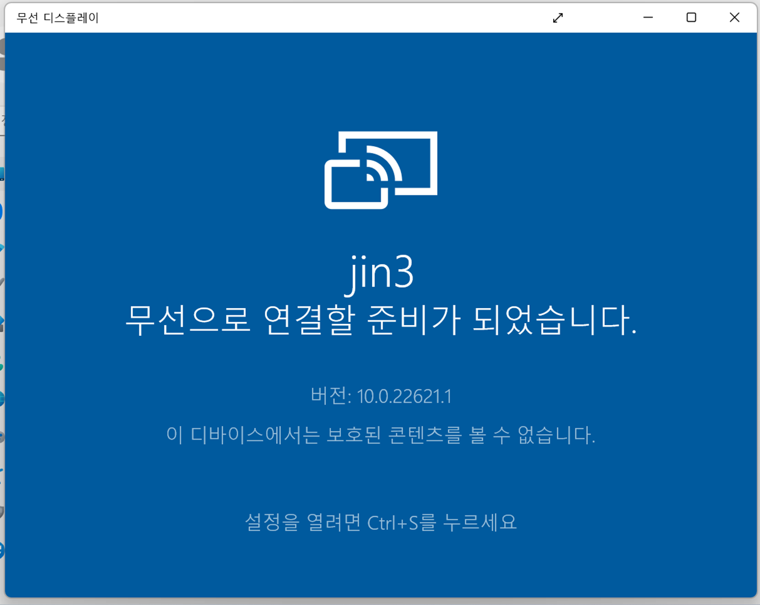Click the wireless display cast icon
The width and height of the screenshot is (760, 605).
click(381, 170)
